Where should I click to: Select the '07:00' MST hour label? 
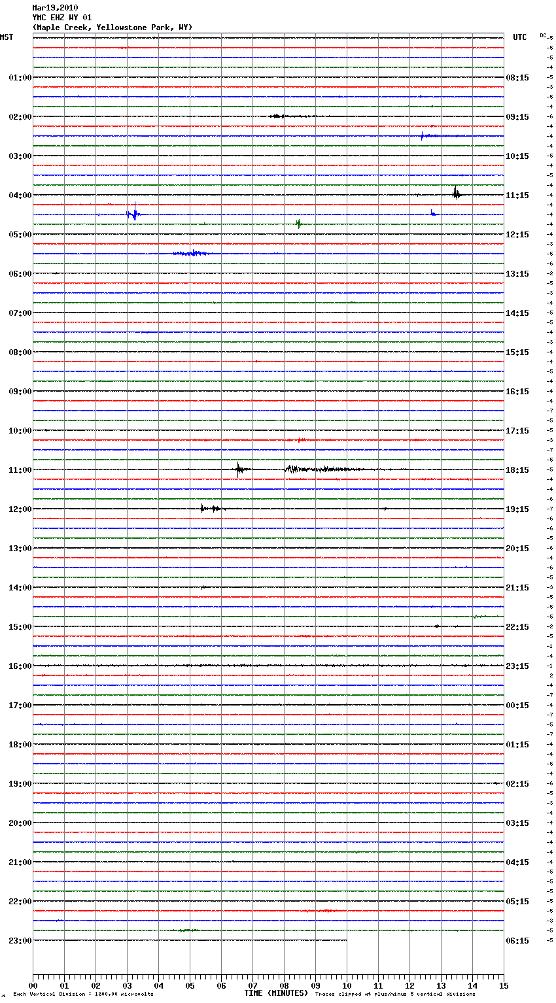[x=20, y=313]
